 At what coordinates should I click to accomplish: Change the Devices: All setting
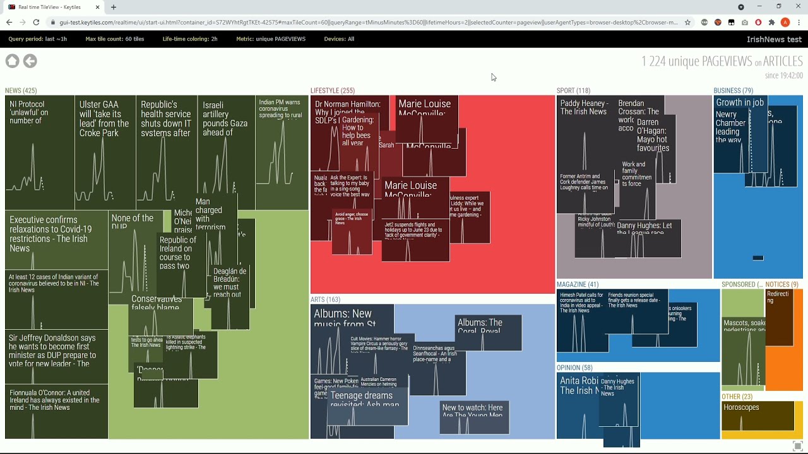point(339,39)
